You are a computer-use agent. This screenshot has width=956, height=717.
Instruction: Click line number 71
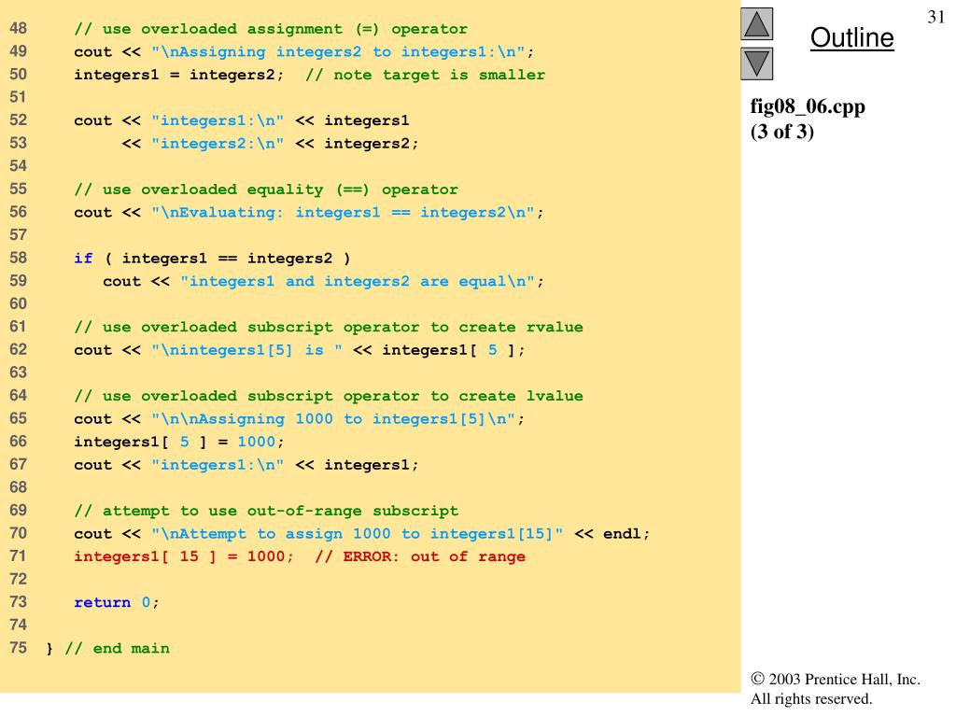(x=19, y=556)
